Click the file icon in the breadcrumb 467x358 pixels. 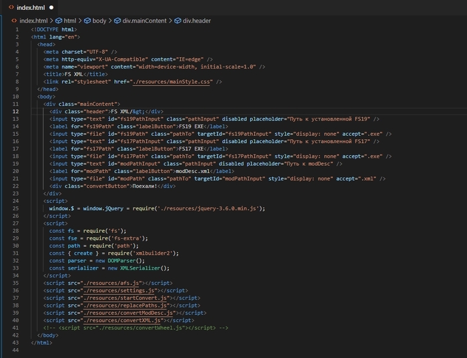tap(13, 21)
